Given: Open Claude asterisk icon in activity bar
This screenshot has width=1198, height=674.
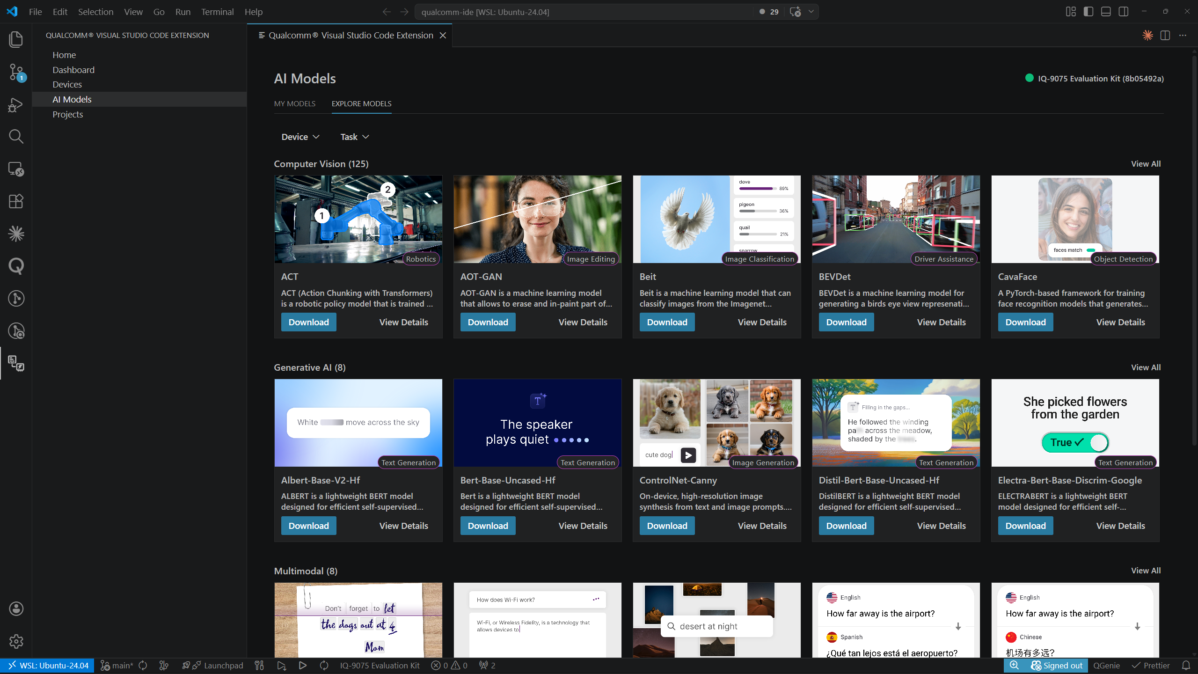Looking at the screenshot, I should click(x=16, y=234).
